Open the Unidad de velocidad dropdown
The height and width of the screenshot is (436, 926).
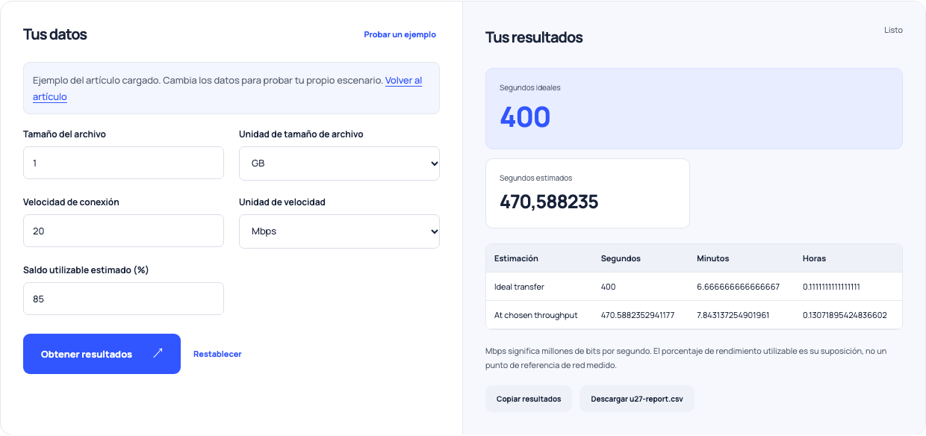click(x=339, y=231)
